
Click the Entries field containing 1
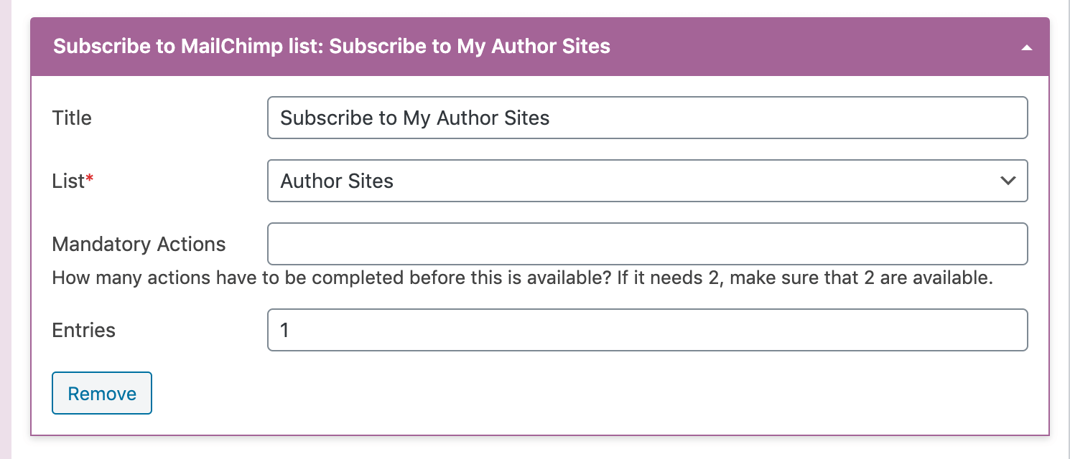pos(646,330)
